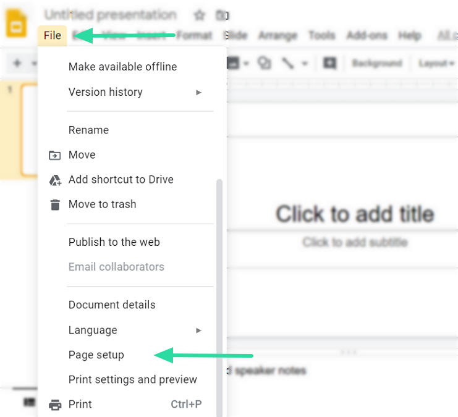Select Rename from the File menu
The width and height of the screenshot is (458, 417).
pyautogui.click(x=133, y=130)
